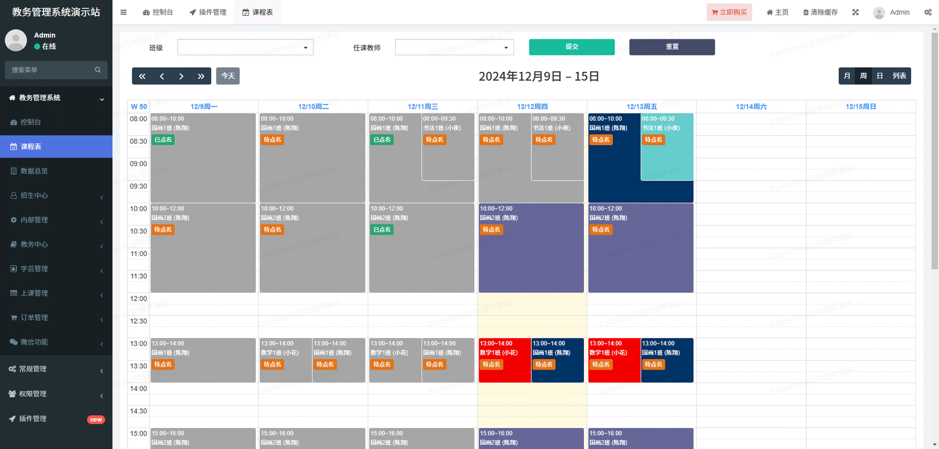
Task: Open the 班级 dropdown
Action: [x=245, y=47]
